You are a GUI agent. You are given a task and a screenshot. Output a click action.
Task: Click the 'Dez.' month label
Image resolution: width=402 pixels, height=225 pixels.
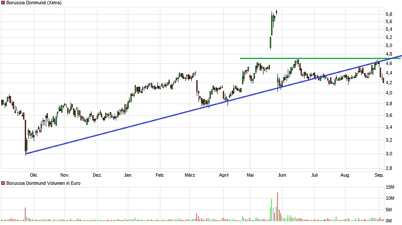pyautogui.click(x=98, y=175)
